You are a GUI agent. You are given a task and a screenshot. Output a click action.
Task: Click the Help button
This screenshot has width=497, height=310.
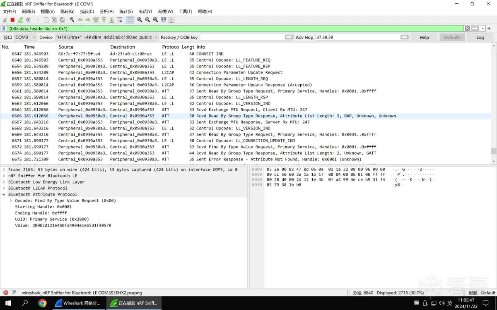tap(424, 37)
